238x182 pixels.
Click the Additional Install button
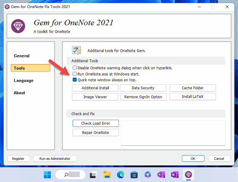click(95, 88)
